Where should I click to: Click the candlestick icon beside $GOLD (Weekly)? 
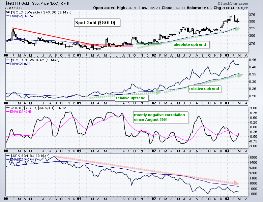click(x=8, y=12)
